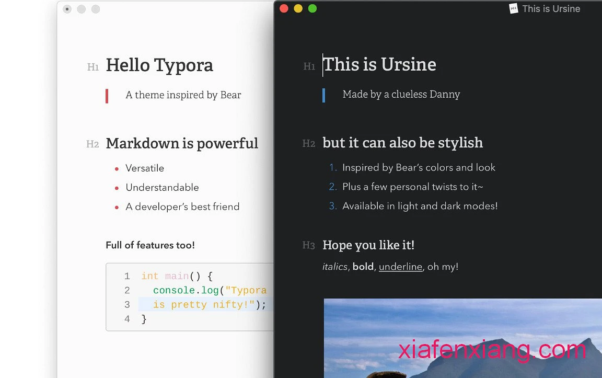Click the Markdown file icon in the title bar
Screen dimensions: 602x378
513,8
